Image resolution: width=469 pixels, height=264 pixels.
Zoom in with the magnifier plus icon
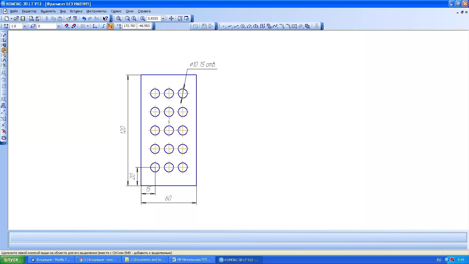point(142,18)
